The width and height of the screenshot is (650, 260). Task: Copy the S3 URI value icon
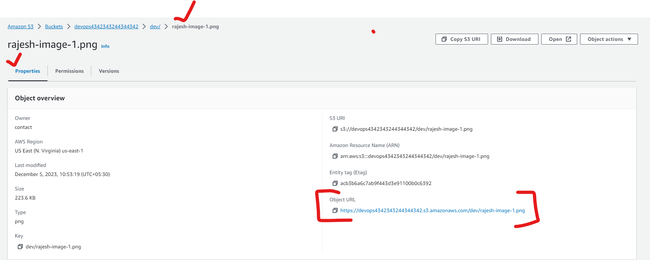coord(335,129)
